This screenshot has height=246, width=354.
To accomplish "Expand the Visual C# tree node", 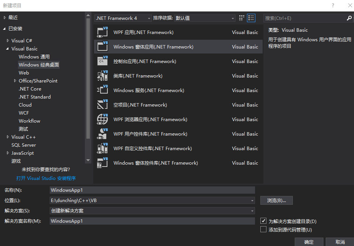I will 8,41.
